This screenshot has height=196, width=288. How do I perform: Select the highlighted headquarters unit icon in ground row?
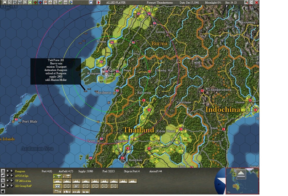pyautogui.click(x=57, y=186)
